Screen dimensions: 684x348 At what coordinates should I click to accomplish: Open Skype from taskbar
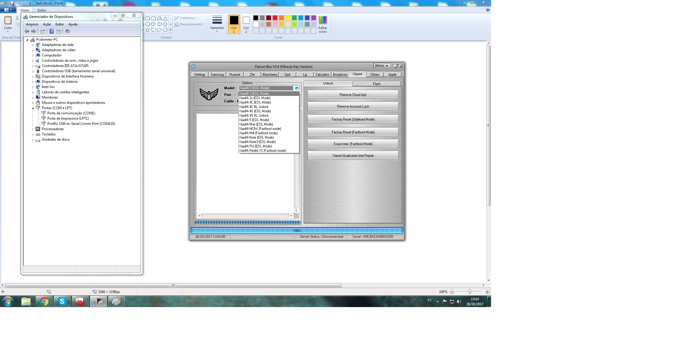62,302
